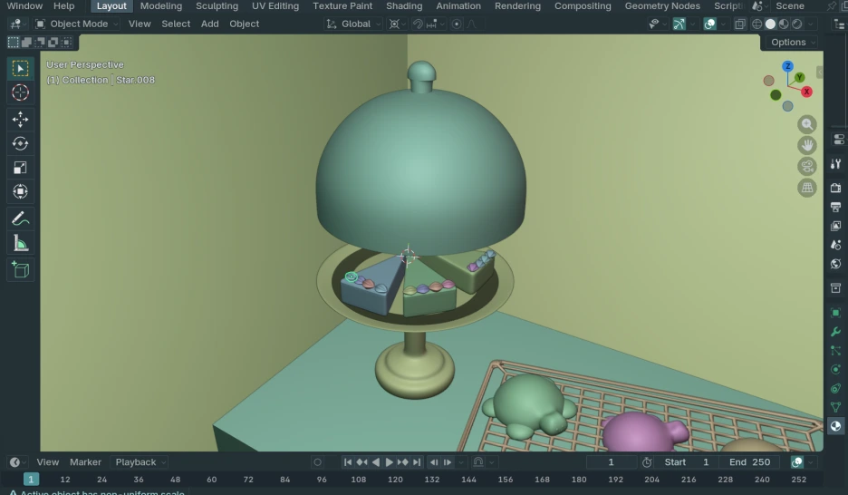Open the selectability and visibility dropdown
The height and width of the screenshot is (495, 848).
point(657,24)
